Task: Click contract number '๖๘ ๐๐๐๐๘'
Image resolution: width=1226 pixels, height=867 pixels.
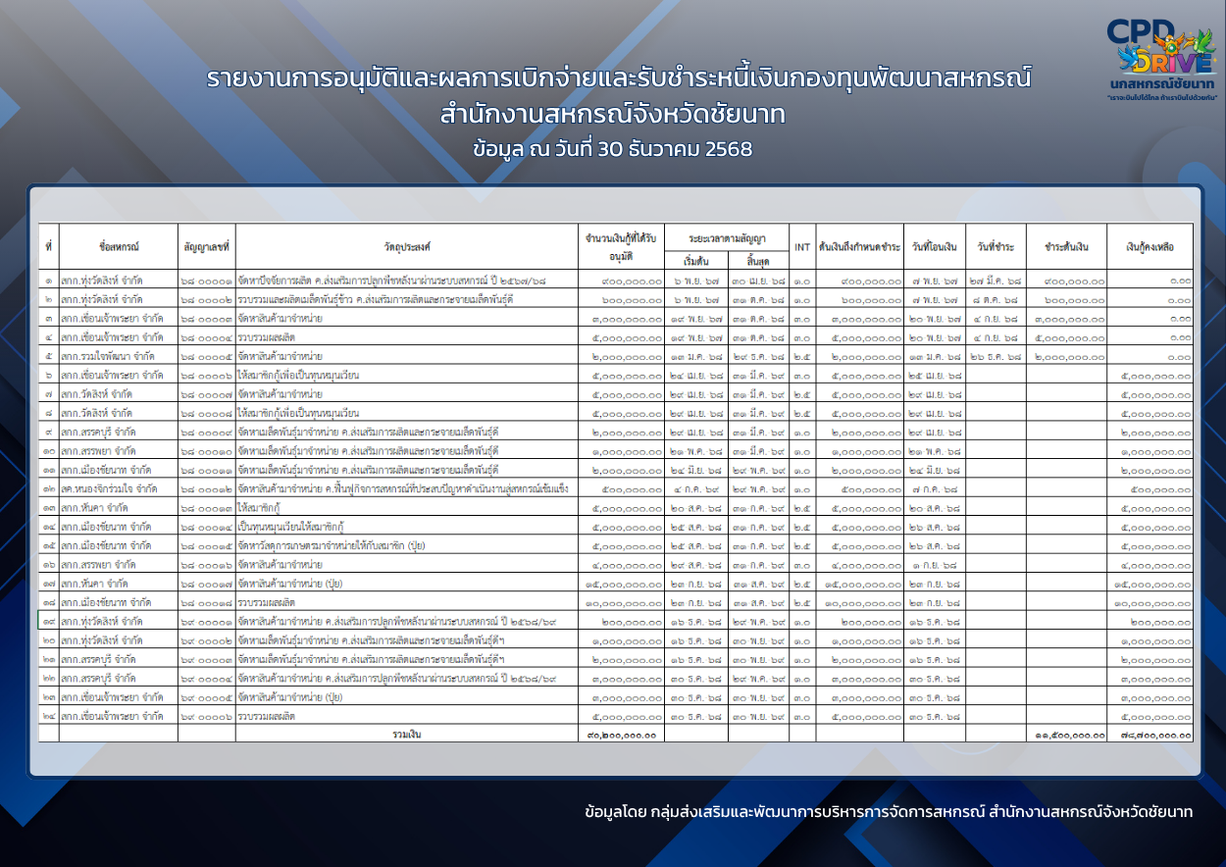Action: [207, 413]
